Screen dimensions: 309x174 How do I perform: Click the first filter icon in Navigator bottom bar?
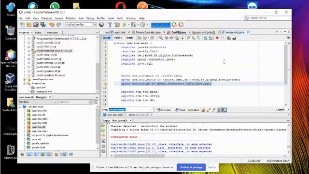22,154
